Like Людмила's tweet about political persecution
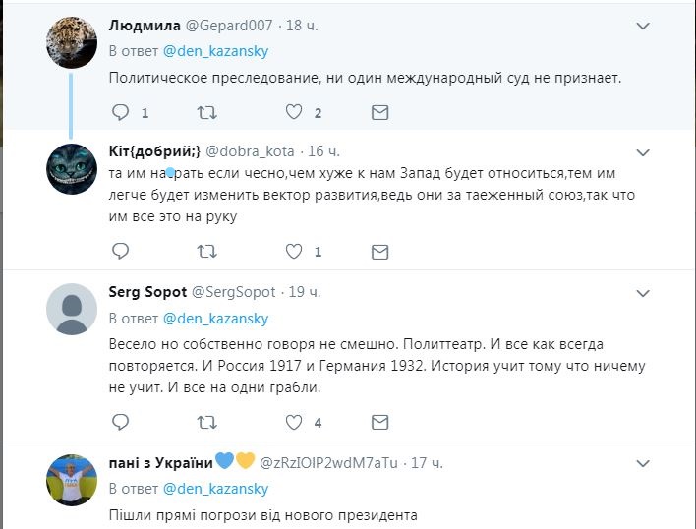This screenshot has width=696, height=529. click(x=293, y=113)
